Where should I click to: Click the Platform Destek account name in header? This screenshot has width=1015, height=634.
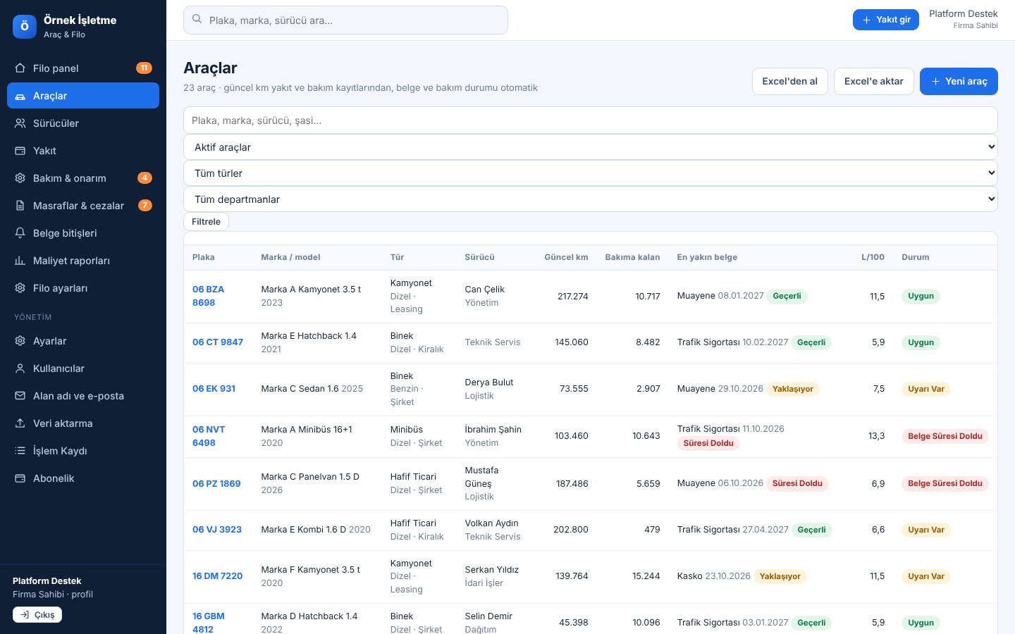(964, 14)
